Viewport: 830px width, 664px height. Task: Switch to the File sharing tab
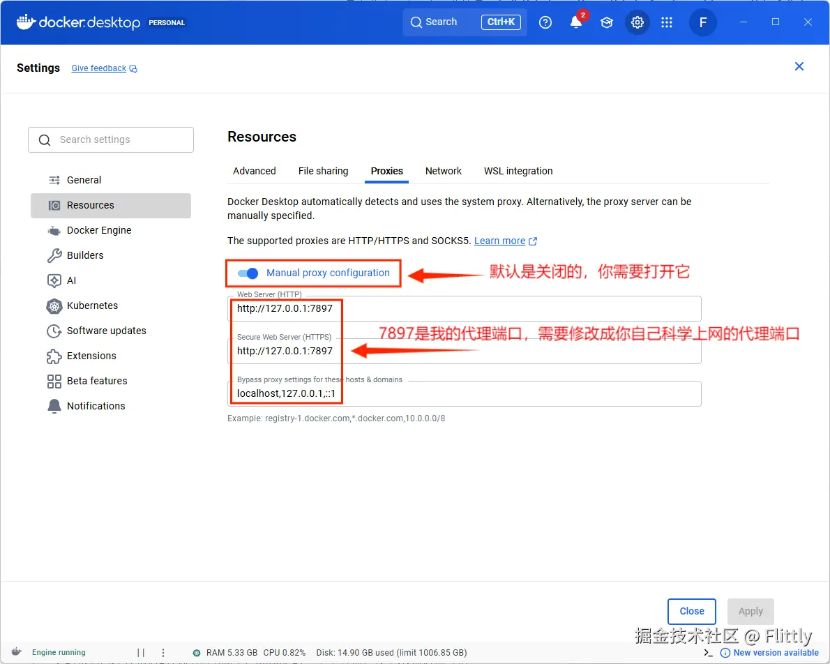[x=323, y=171]
